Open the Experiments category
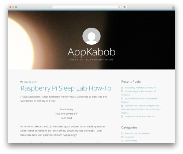The width and height of the screenshot is (183, 154). pos(131,141)
